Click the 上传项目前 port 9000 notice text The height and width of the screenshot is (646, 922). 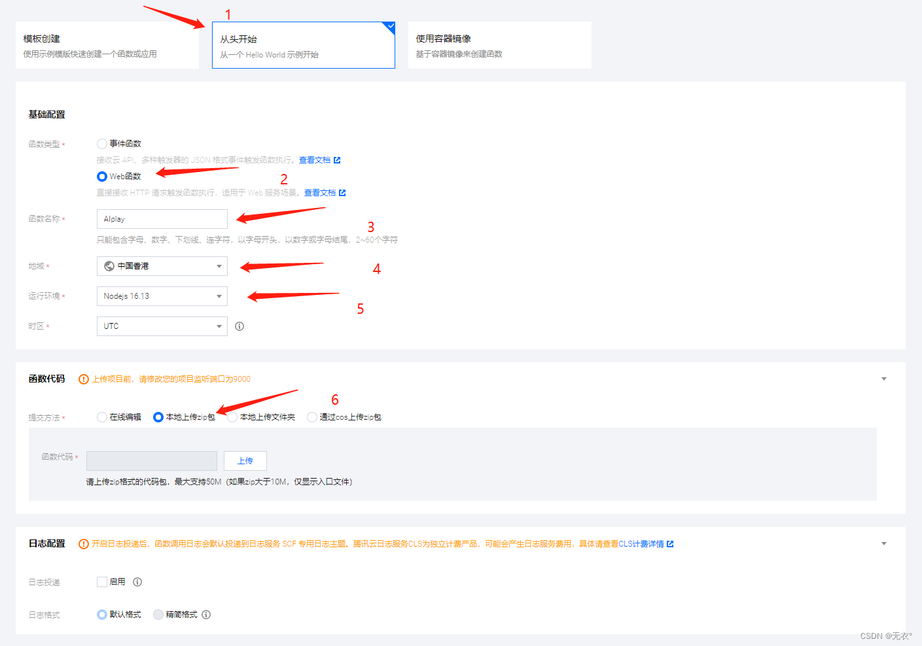[x=171, y=379]
